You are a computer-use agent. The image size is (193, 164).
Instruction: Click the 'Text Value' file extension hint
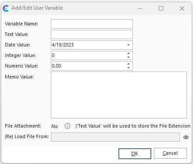click(133, 126)
